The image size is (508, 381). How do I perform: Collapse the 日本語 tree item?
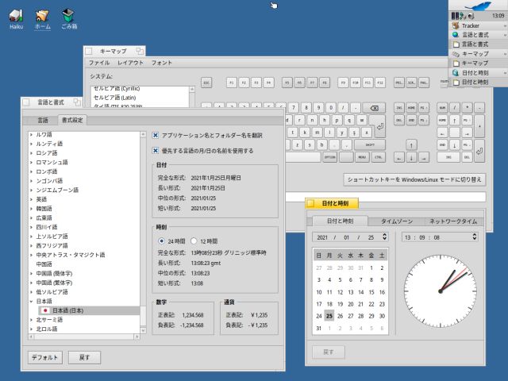pyautogui.click(x=31, y=301)
